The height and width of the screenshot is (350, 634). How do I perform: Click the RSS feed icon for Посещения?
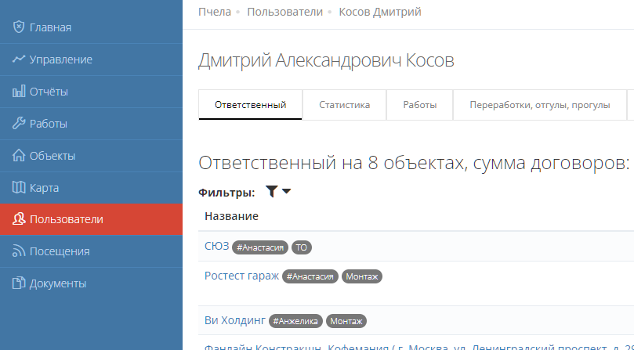pyautogui.click(x=19, y=251)
